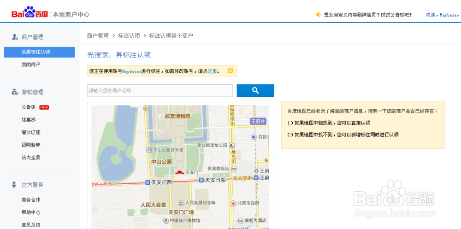The height and width of the screenshot is (229, 461).
Task: Click 商户管理 sidebar section header
Action: [32, 37]
